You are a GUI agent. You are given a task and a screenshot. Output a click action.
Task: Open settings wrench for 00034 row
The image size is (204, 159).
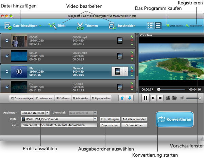point(132,52)
